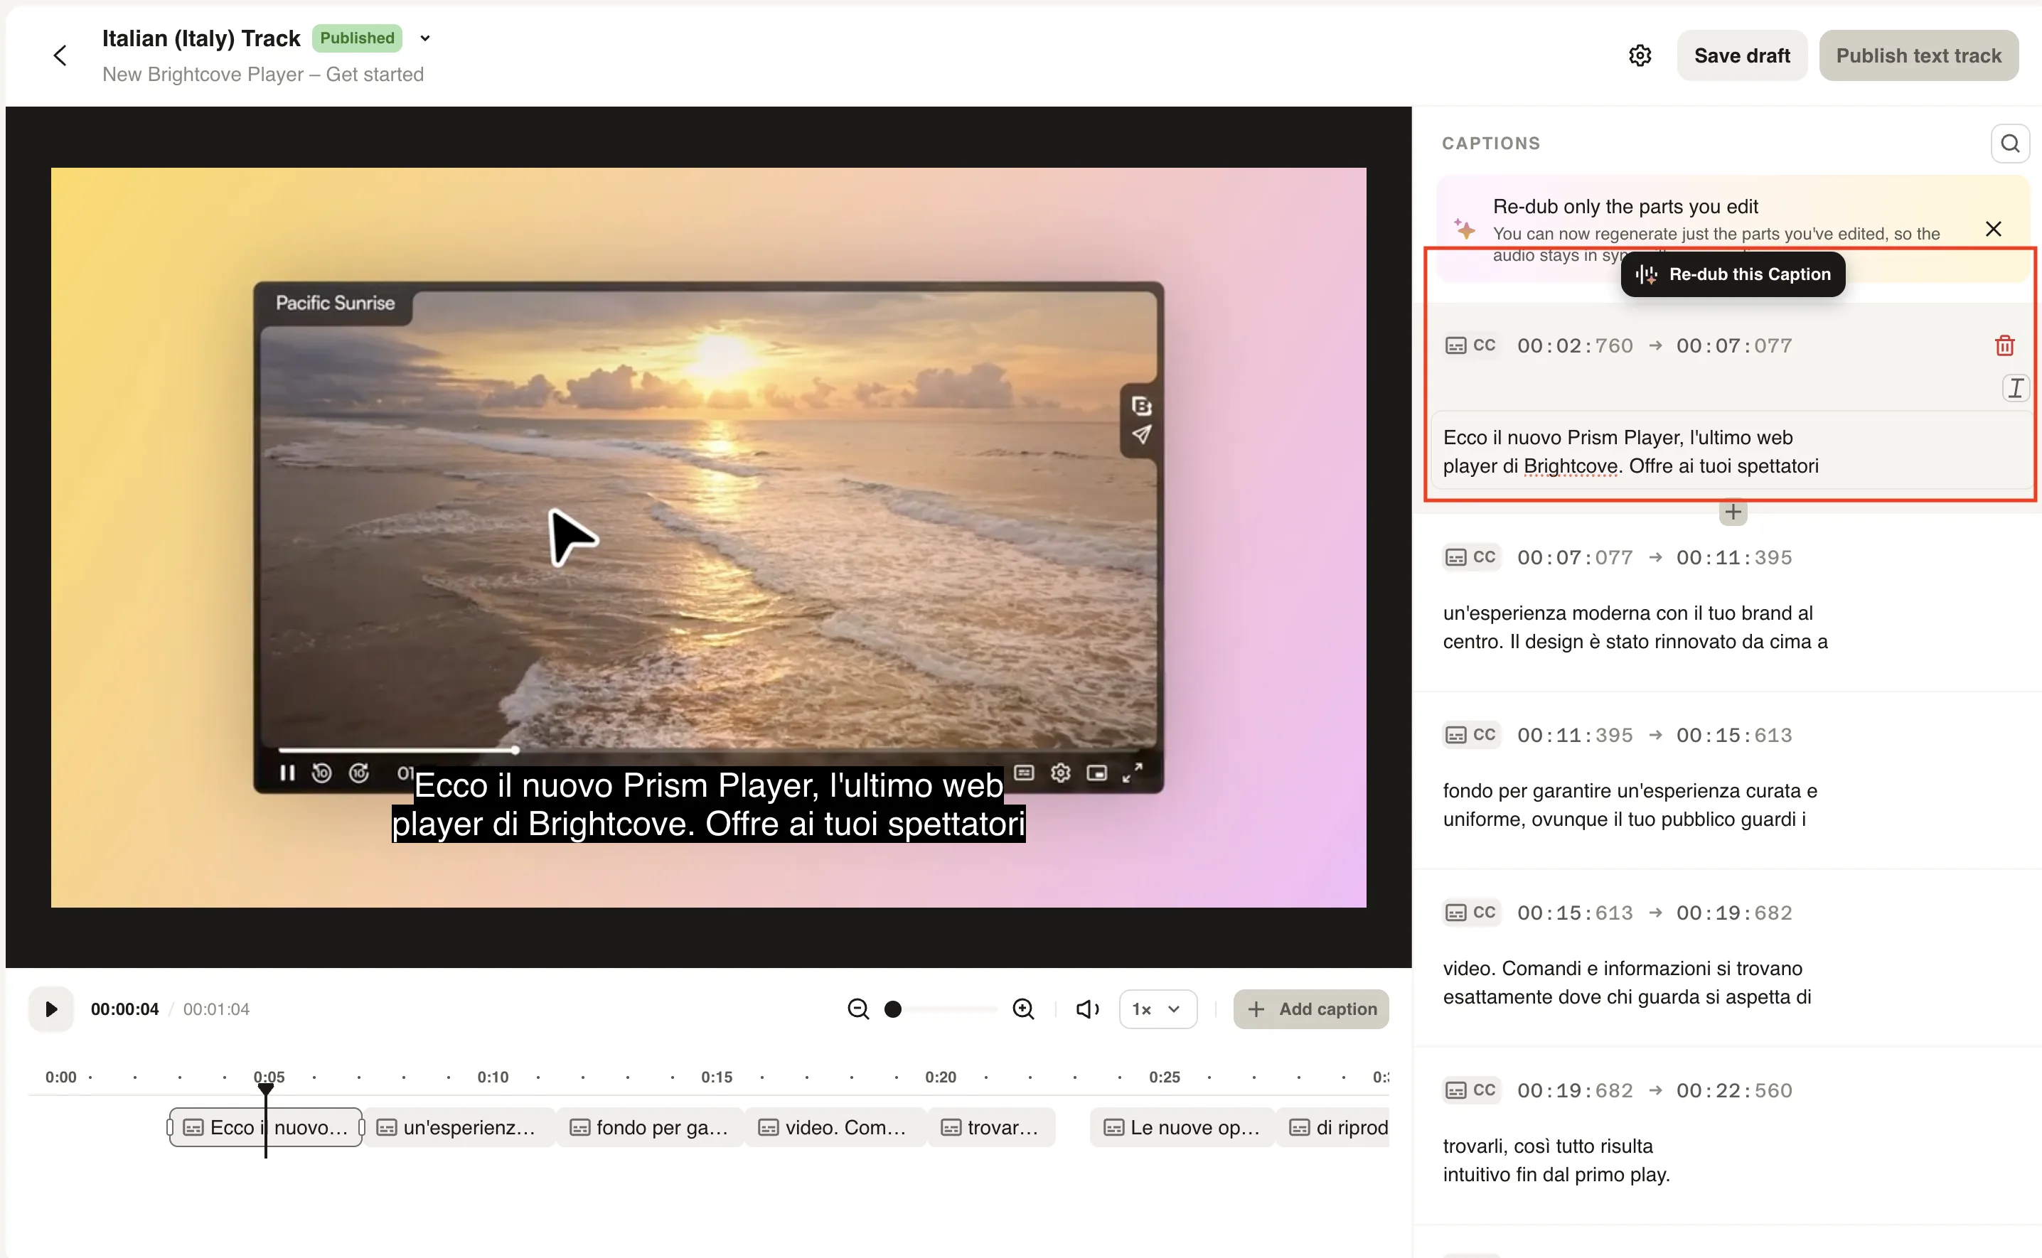The height and width of the screenshot is (1258, 2042).
Task: Click Save draft
Action: (1742, 55)
